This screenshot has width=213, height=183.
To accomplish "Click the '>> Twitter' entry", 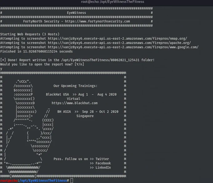I will coord(99,159).
